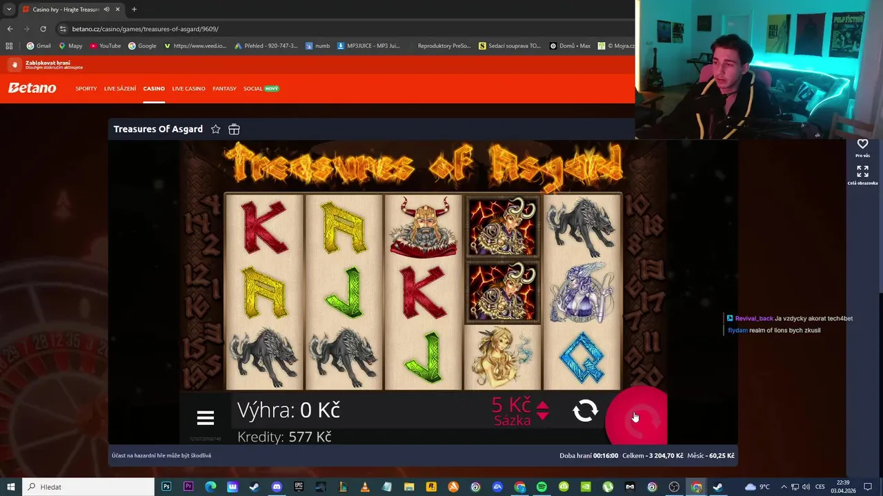
Task: Open the SPORTY section
Action: pyautogui.click(x=86, y=88)
